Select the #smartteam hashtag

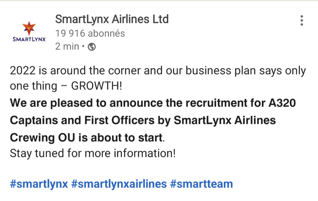(x=201, y=184)
